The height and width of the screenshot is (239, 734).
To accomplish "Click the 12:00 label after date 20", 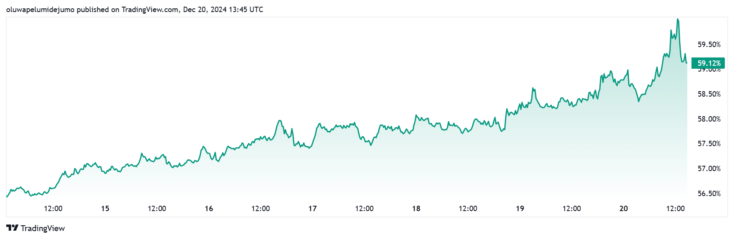I will [675, 209].
